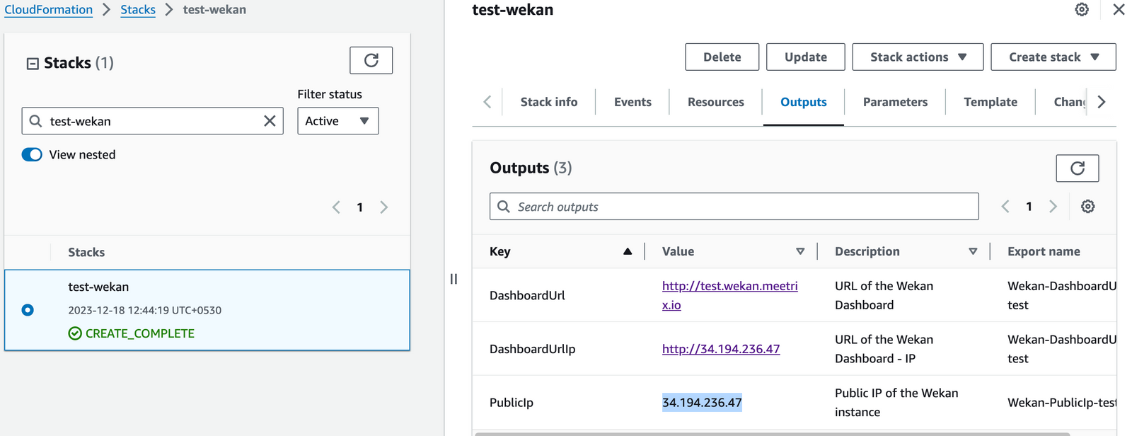Open the Stacks breadcrumb link
The height and width of the screenshot is (436, 1132).
tap(138, 10)
